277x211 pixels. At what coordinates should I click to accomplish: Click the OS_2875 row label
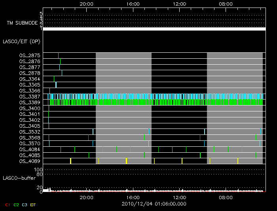(x=30, y=56)
